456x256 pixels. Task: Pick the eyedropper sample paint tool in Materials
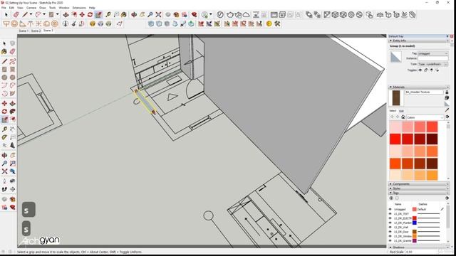447,110
